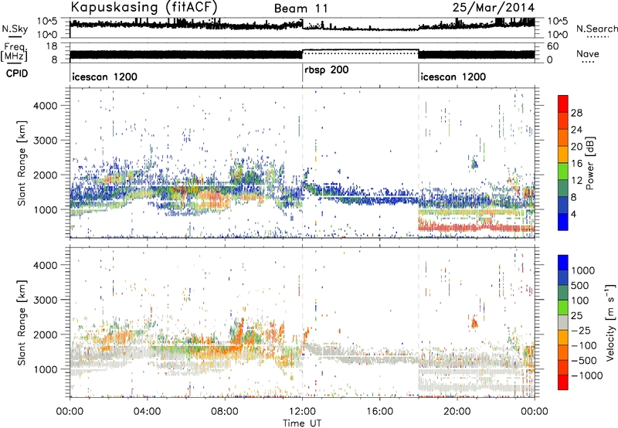Pick the gray segment of velocity colorbar
This screenshot has width=618, height=428.
click(563, 322)
